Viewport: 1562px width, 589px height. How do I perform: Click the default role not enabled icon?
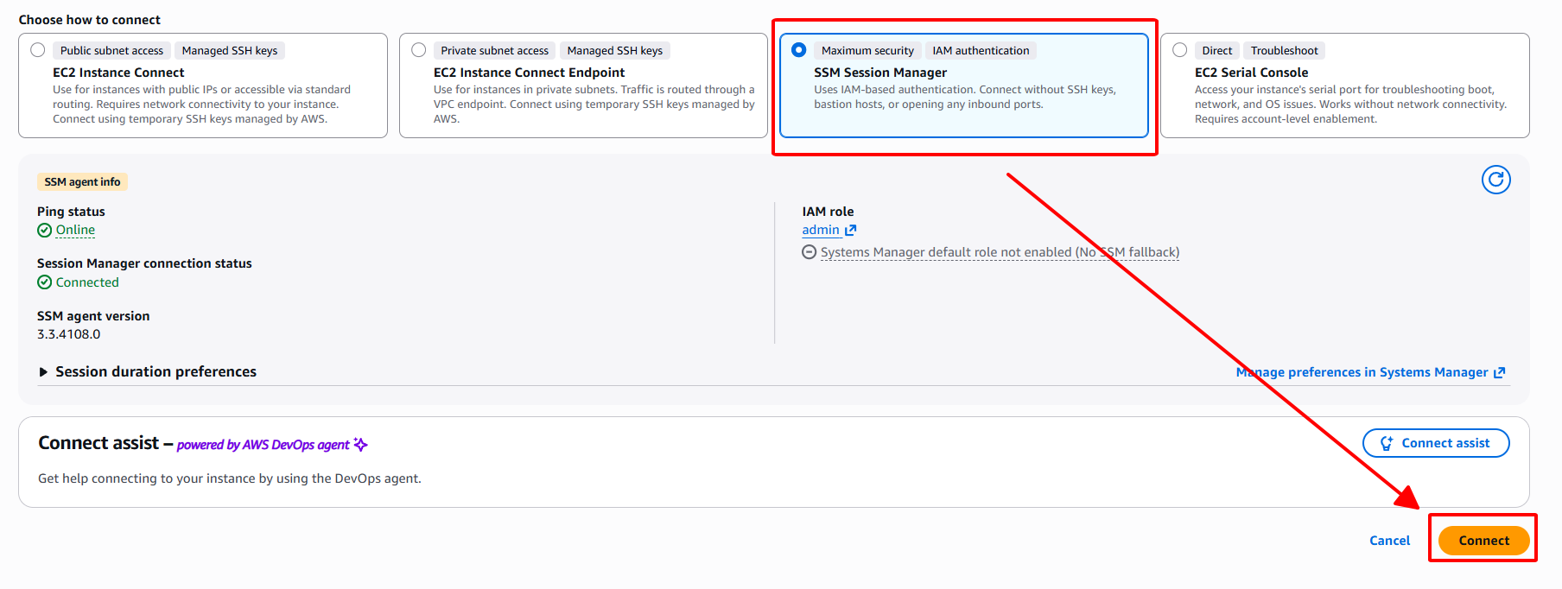tap(809, 252)
